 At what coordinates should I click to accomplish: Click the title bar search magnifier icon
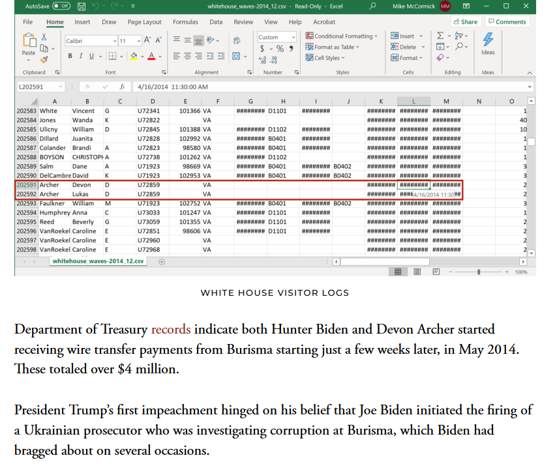(372, 6)
